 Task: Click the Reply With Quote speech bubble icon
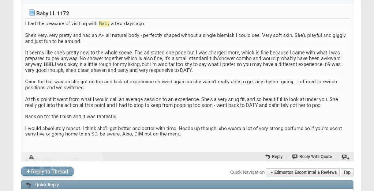295,157
